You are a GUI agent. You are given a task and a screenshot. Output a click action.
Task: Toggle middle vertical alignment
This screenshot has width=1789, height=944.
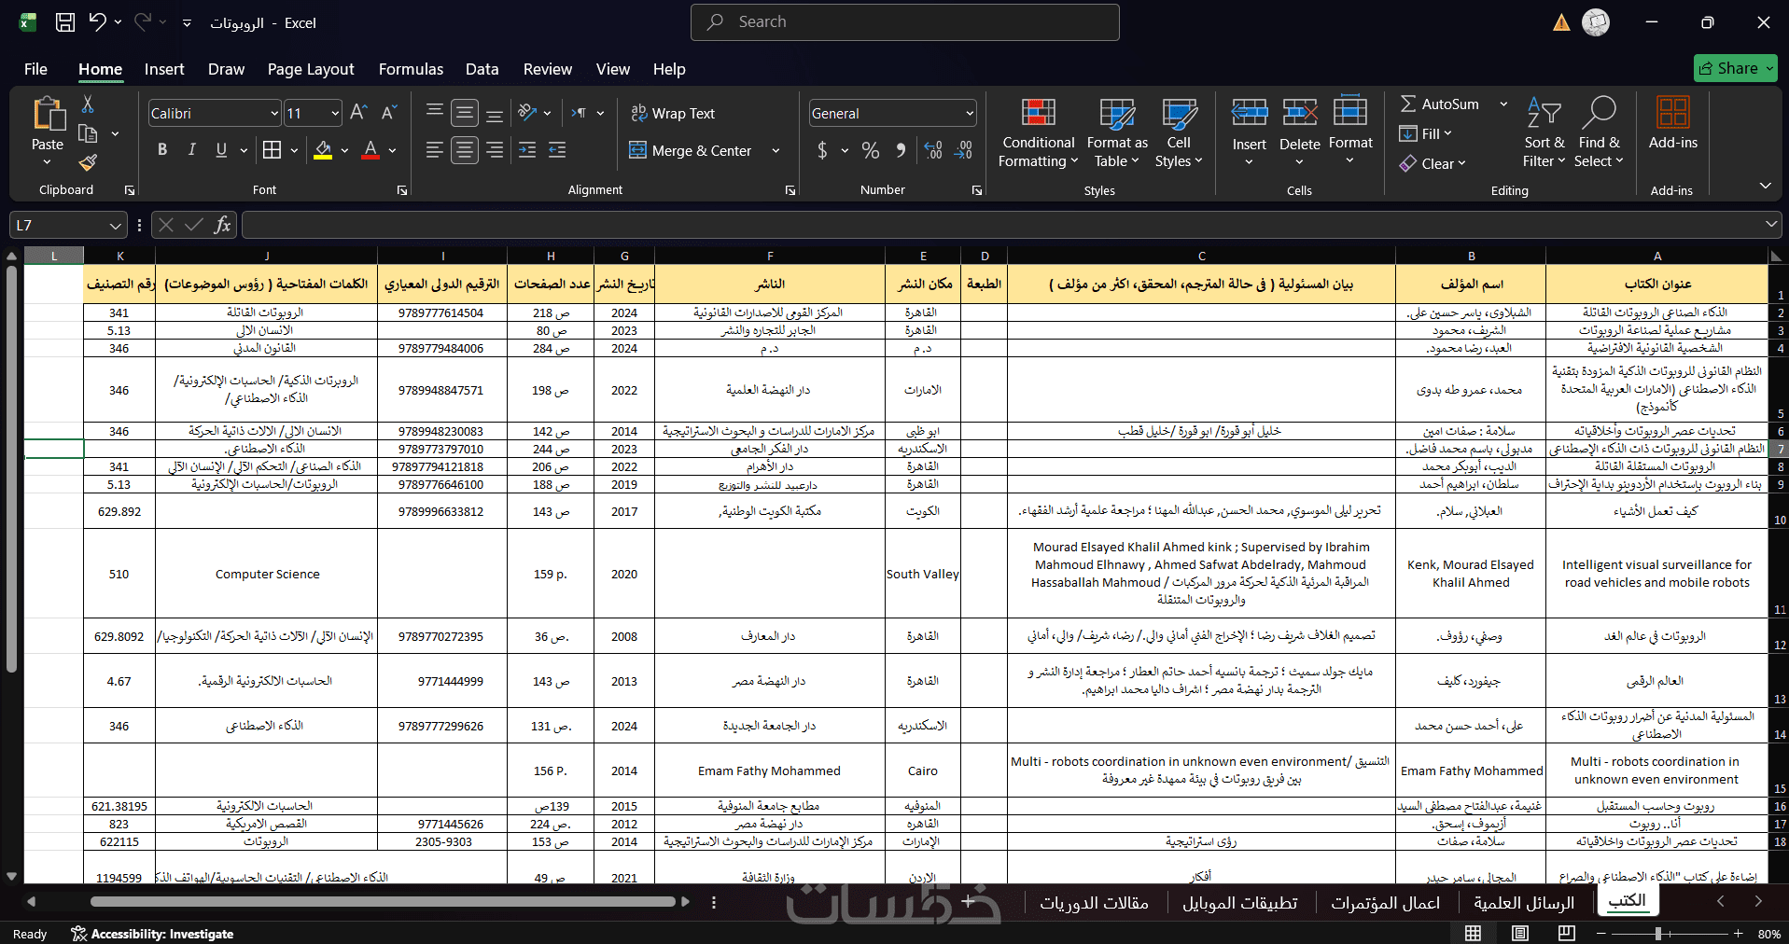(x=464, y=113)
